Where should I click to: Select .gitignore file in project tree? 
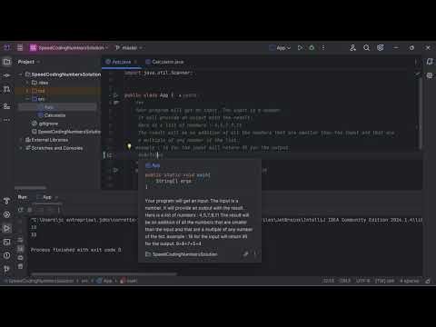click(x=45, y=124)
